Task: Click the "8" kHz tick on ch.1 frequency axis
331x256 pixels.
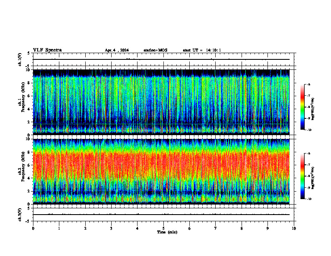Action: point(29,83)
